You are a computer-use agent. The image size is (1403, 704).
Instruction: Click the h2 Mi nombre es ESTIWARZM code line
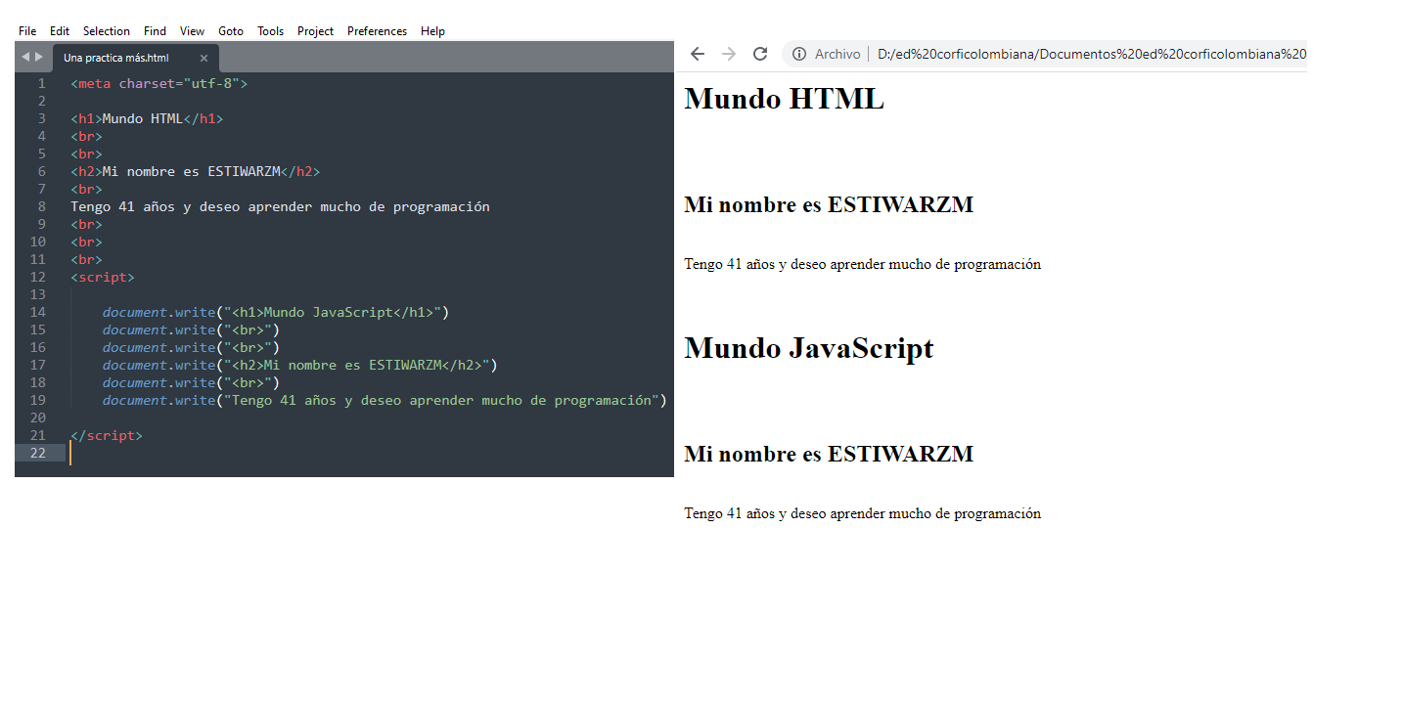[x=196, y=171]
